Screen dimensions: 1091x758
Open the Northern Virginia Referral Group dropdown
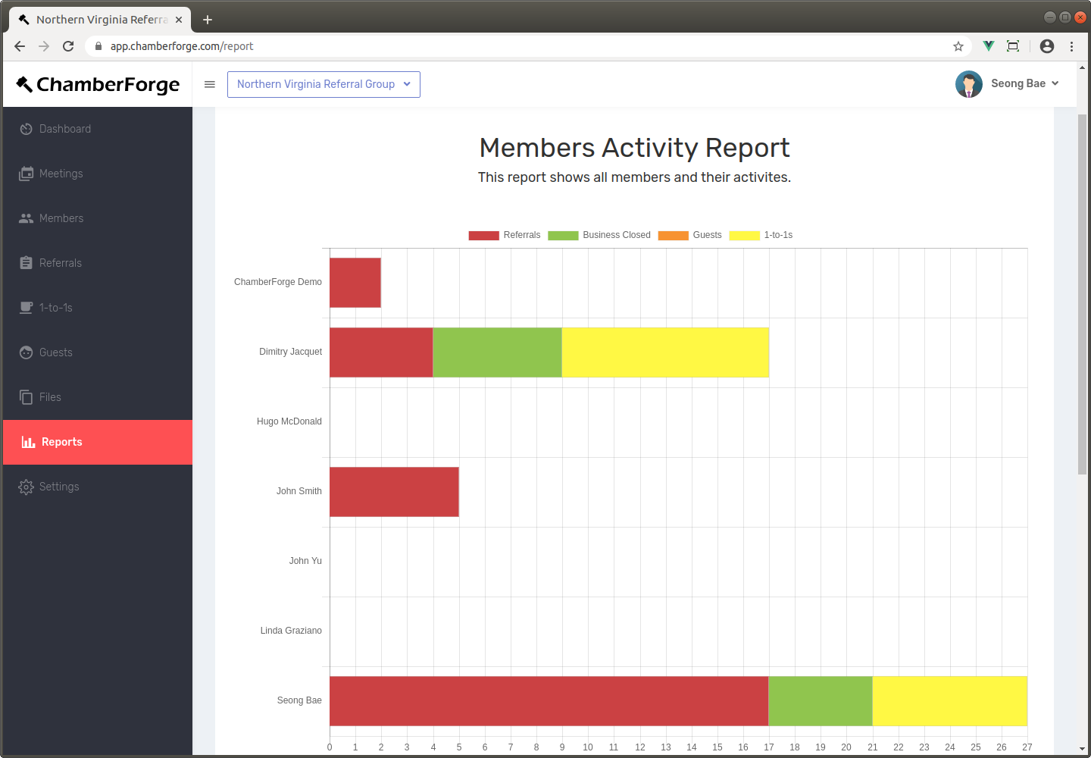point(324,84)
